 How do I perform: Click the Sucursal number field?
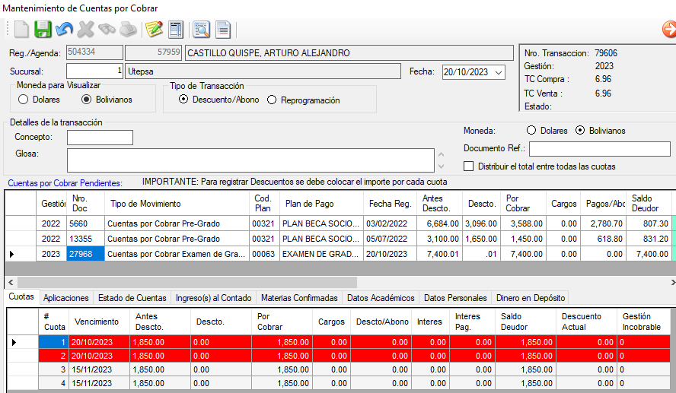pos(95,71)
